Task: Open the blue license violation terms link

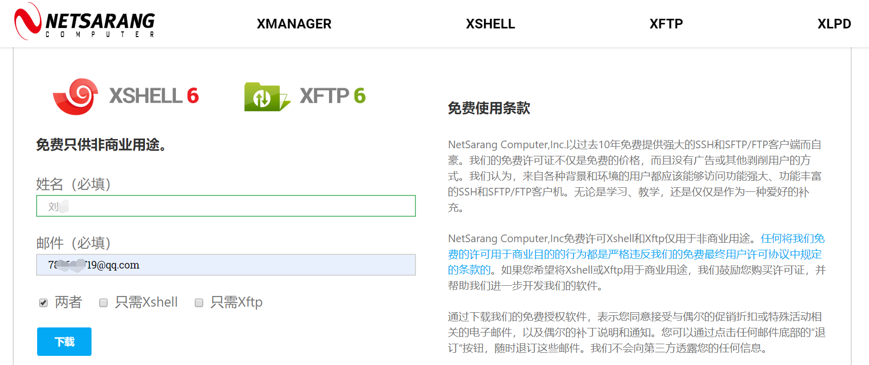Action: pyautogui.click(x=636, y=254)
